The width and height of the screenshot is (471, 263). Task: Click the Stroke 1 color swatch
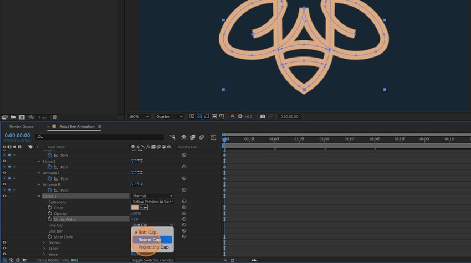135,208
